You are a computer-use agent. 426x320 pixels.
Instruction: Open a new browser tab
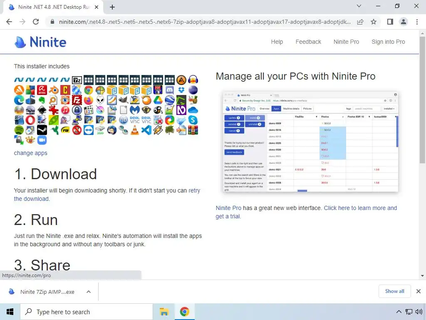112,7
